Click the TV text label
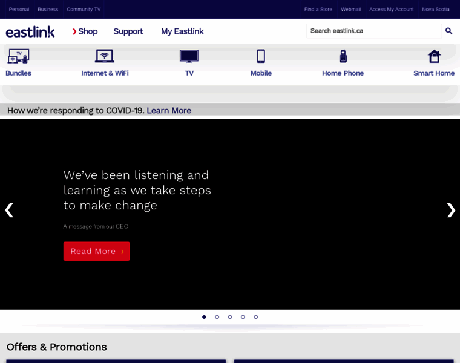Screen dimensions: 460x363 (x=189, y=73)
